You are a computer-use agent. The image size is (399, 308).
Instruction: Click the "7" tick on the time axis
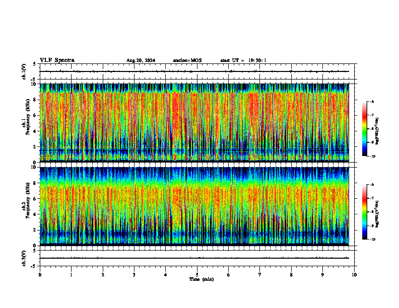pyautogui.click(x=260, y=275)
